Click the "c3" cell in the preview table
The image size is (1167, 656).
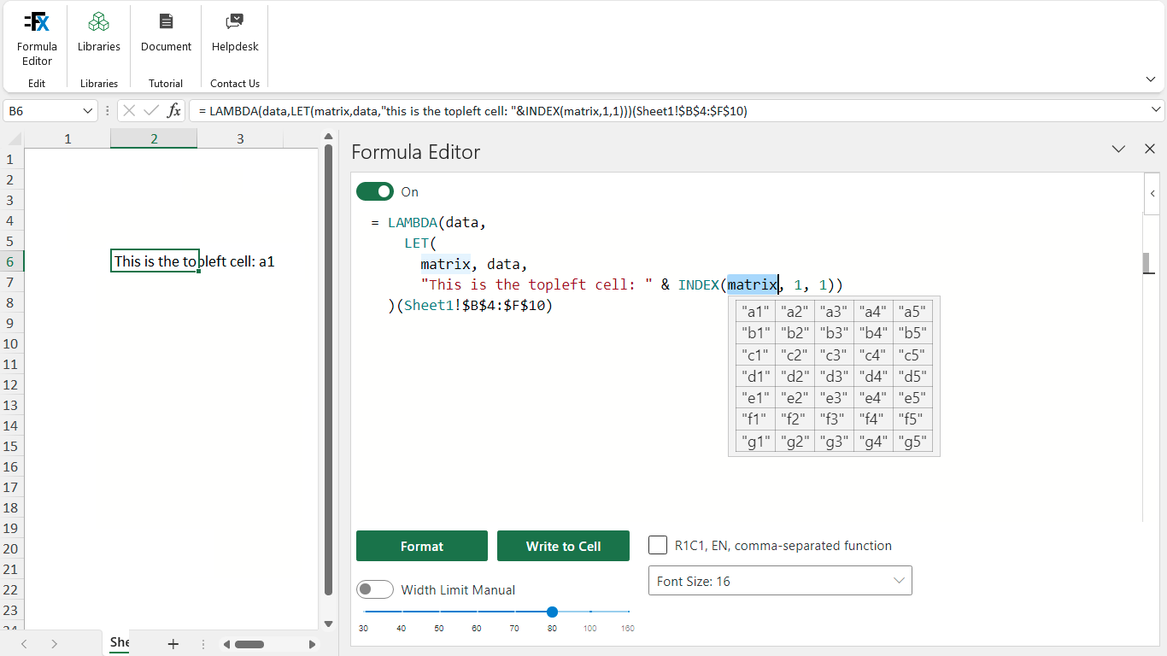tap(835, 354)
